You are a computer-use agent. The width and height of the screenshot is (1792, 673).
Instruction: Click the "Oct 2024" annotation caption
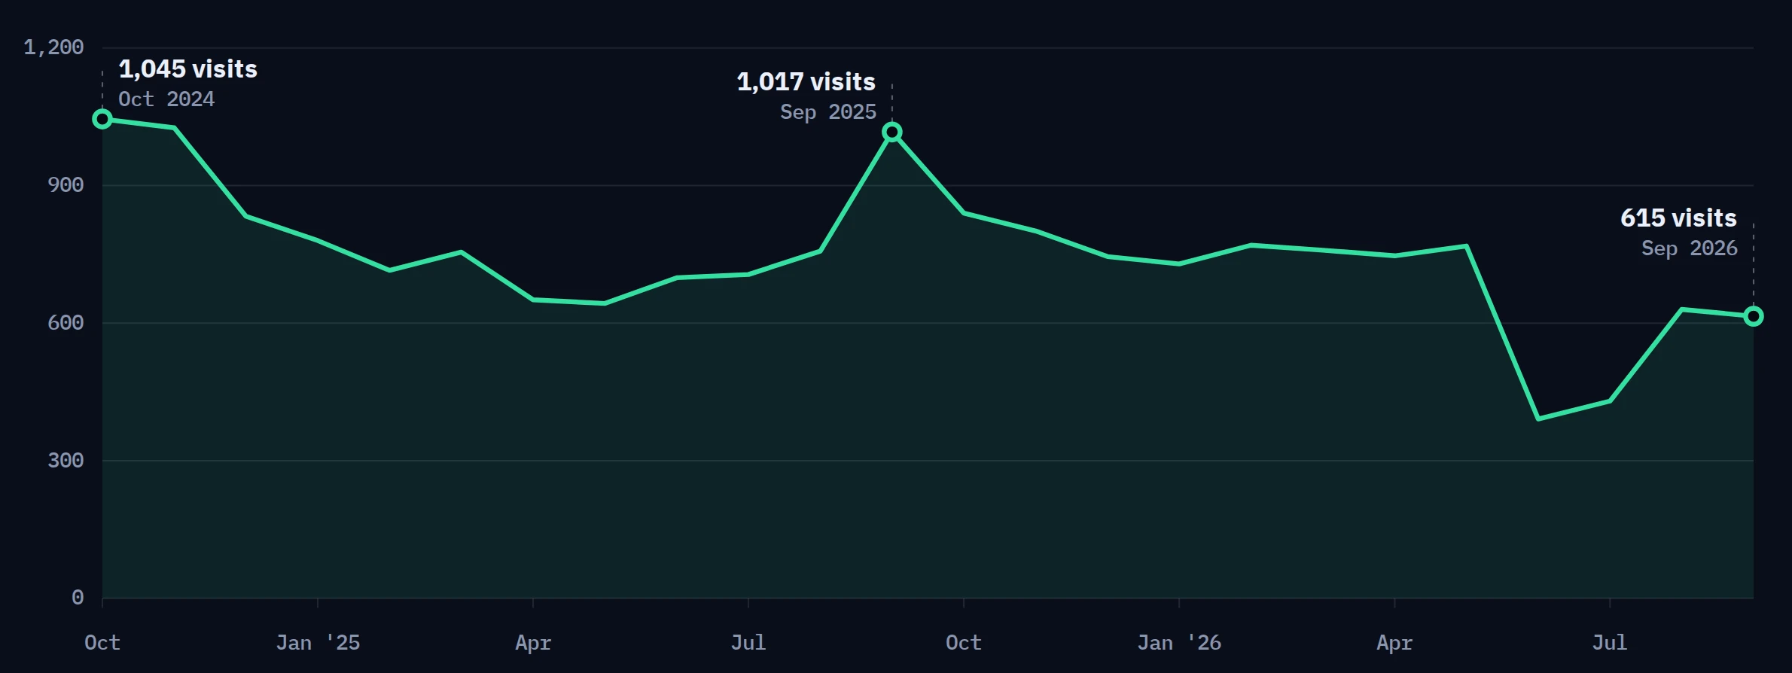pyautogui.click(x=166, y=99)
